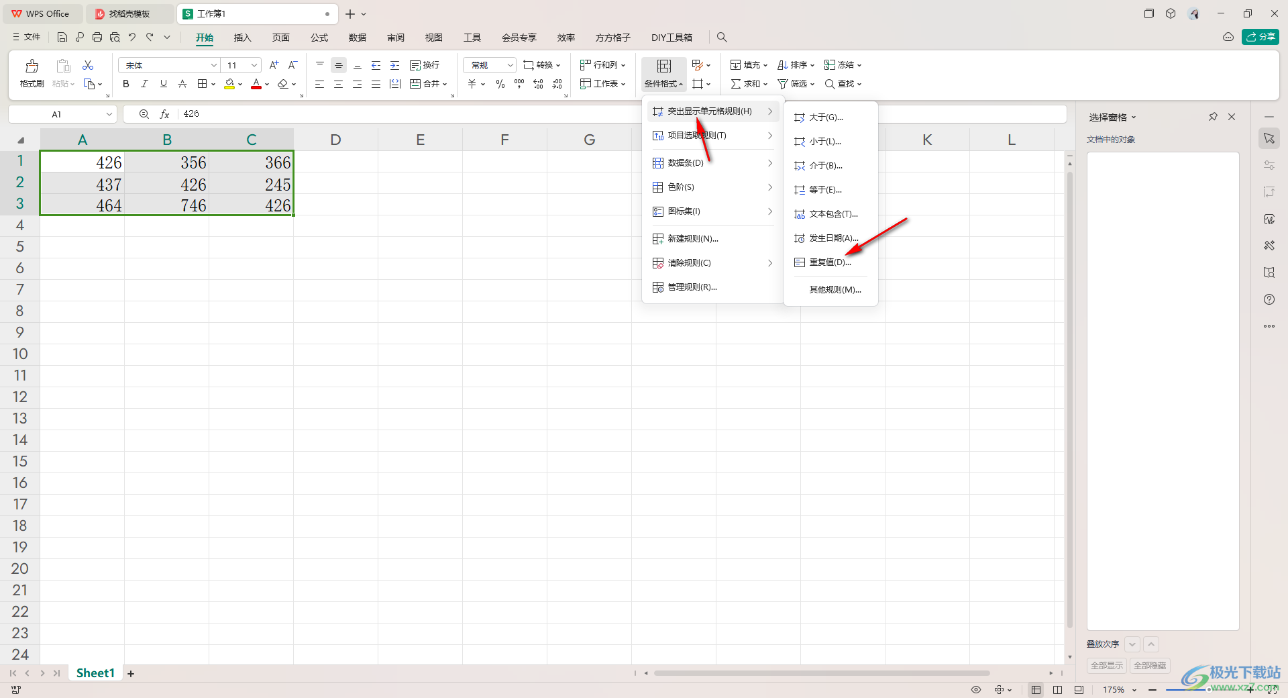
Task: Click the insert function fx icon
Action: pyautogui.click(x=164, y=114)
